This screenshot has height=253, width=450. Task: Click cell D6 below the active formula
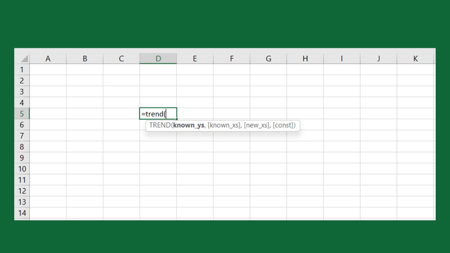tap(158, 124)
